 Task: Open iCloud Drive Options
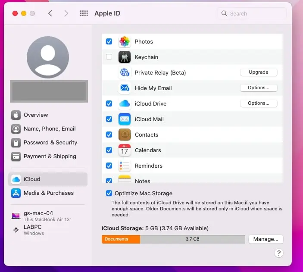point(259,103)
